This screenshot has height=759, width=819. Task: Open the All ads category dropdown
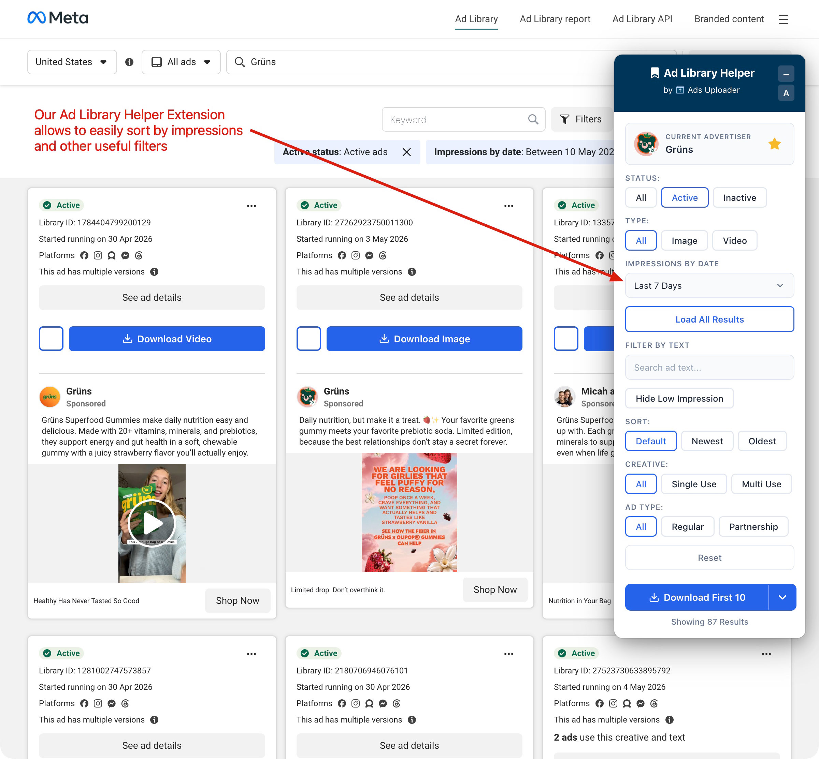point(181,62)
